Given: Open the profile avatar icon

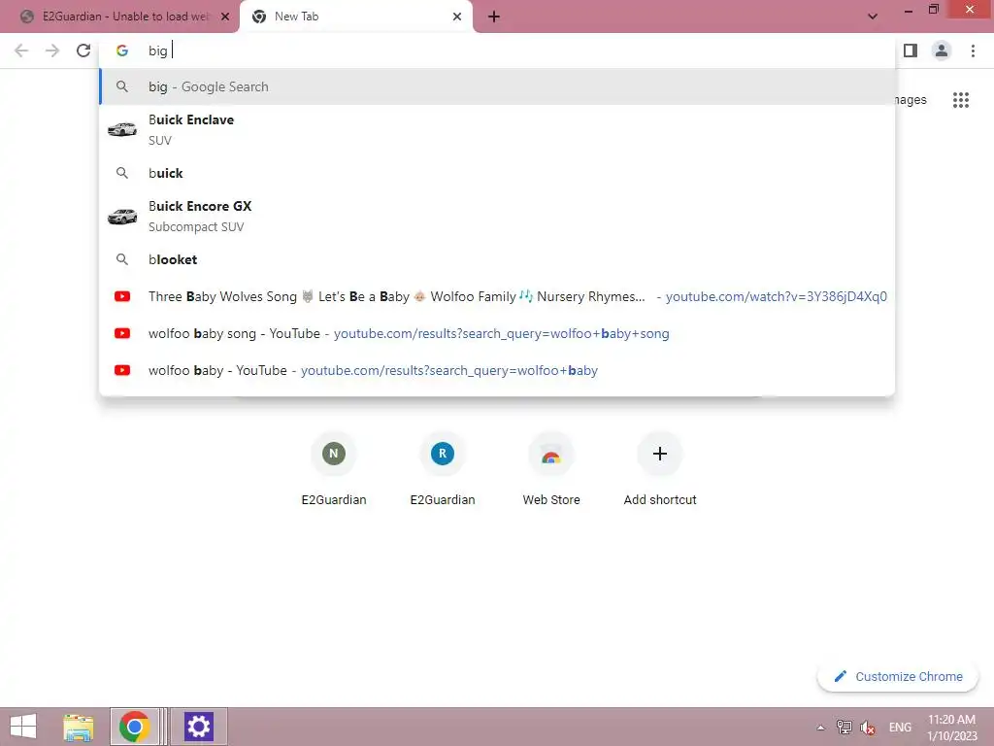Looking at the screenshot, I should click(942, 51).
